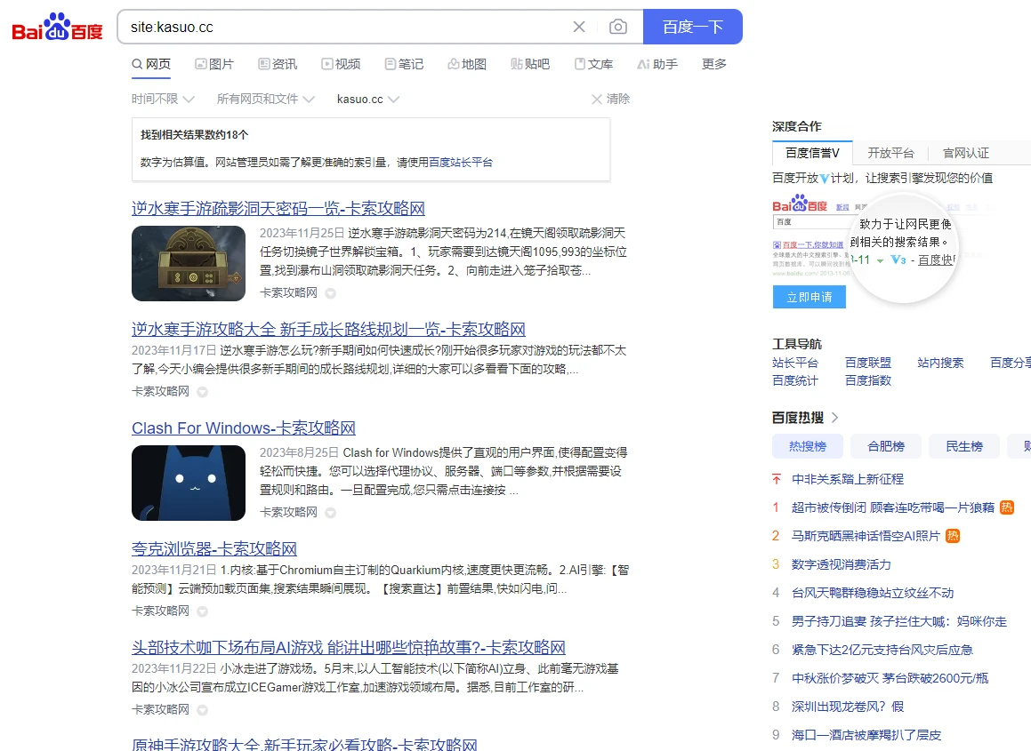The image size is (1031, 751).
Task: Switch to the 视频 tab
Action: pos(341,64)
